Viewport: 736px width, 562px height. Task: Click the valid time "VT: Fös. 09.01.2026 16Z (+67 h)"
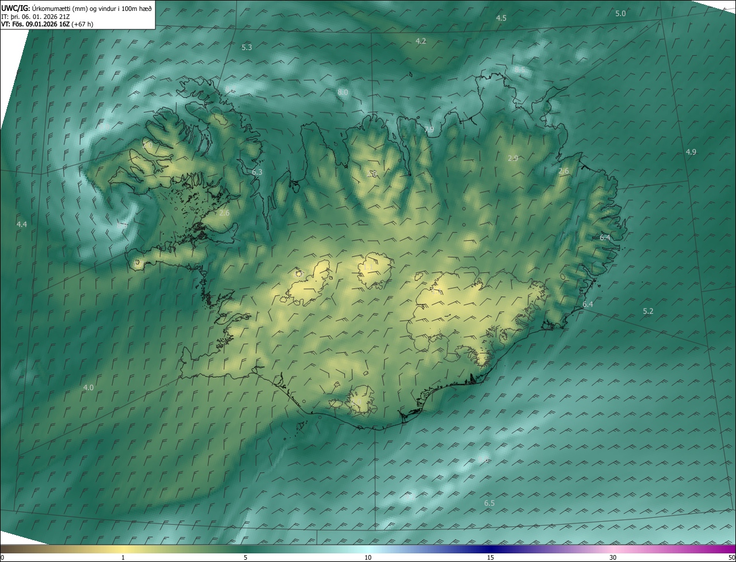pyautogui.click(x=47, y=24)
